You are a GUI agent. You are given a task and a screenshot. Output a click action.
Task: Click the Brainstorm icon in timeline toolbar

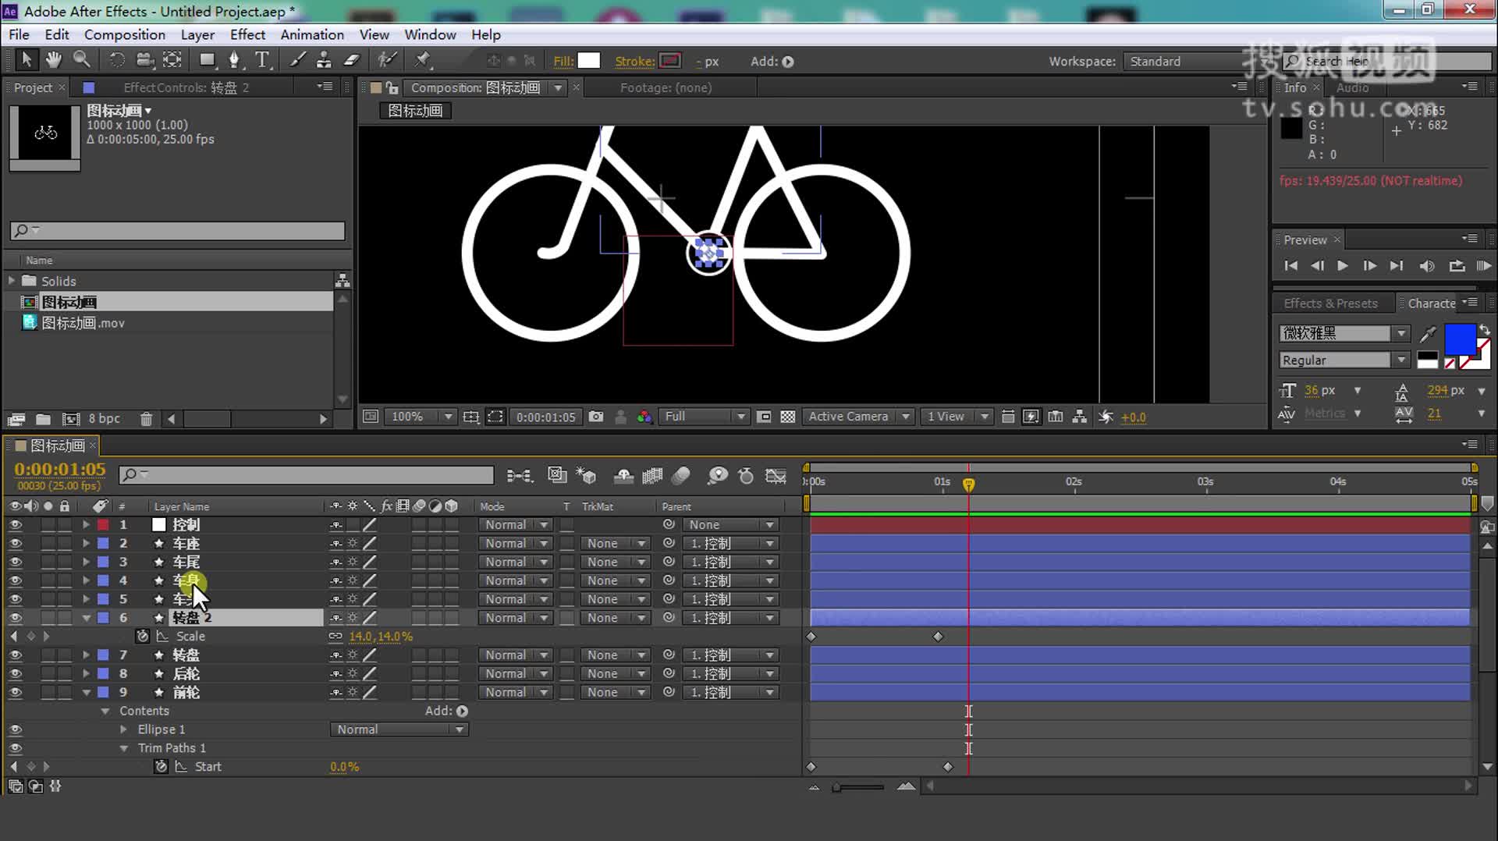click(717, 475)
